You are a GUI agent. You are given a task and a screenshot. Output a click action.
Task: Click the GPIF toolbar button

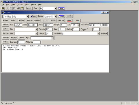pyautogui.click(x=61, y=8)
